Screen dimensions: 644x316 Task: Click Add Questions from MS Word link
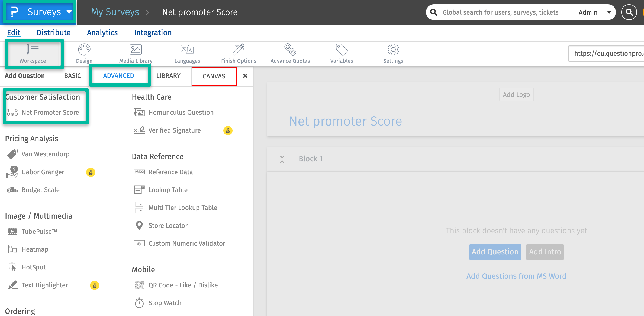517,275
